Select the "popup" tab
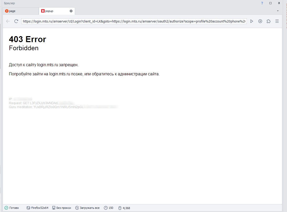The width and height of the screenshot is (287, 212). tap(57, 11)
